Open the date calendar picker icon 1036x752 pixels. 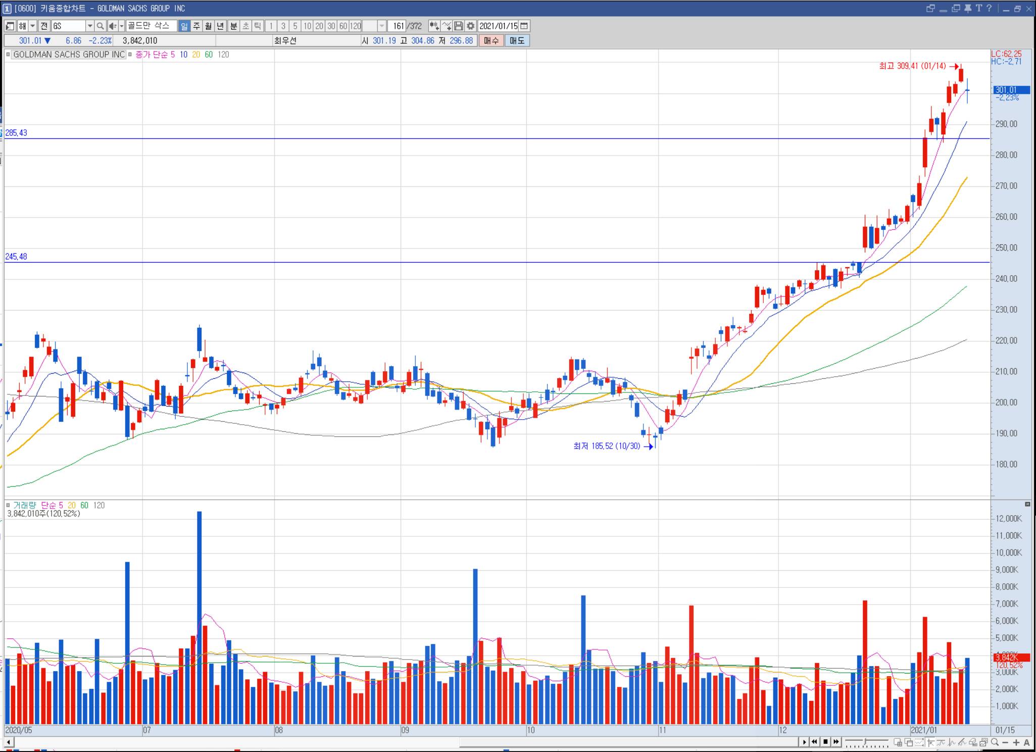(x=524, y=26)
